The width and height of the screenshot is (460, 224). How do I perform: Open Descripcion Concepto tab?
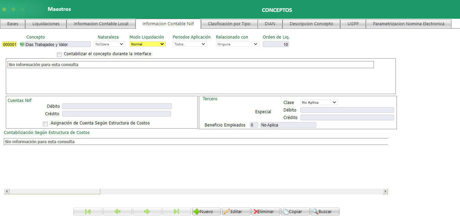pyautogui.click(x=312, y=24)
